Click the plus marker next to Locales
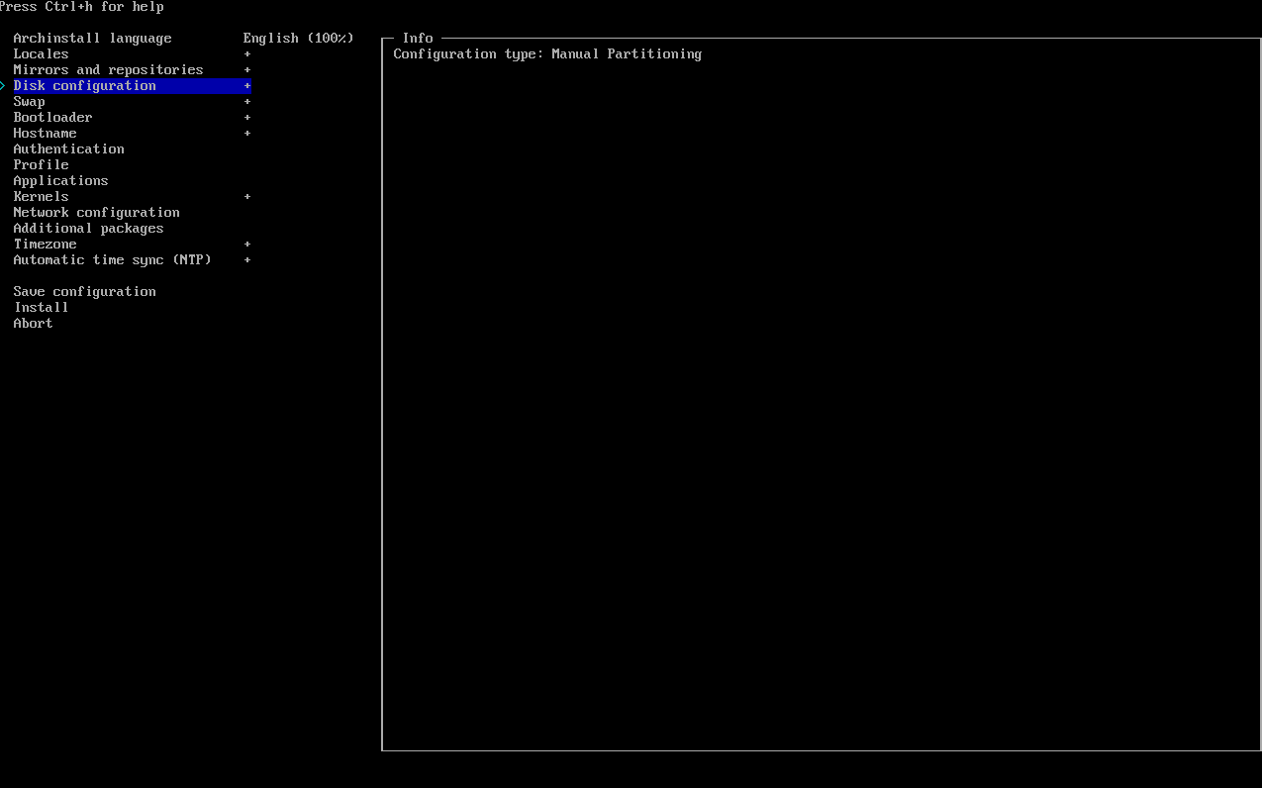This screenshot has height=788, width=1262. coord(247,53)
